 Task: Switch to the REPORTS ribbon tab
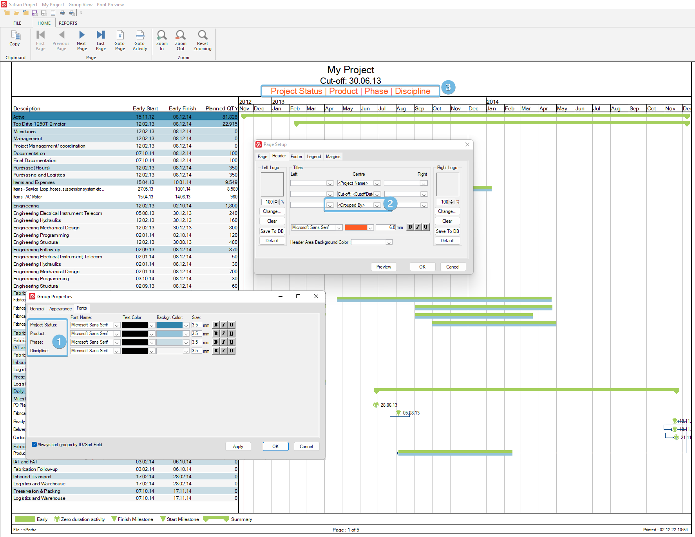[68, 23]
